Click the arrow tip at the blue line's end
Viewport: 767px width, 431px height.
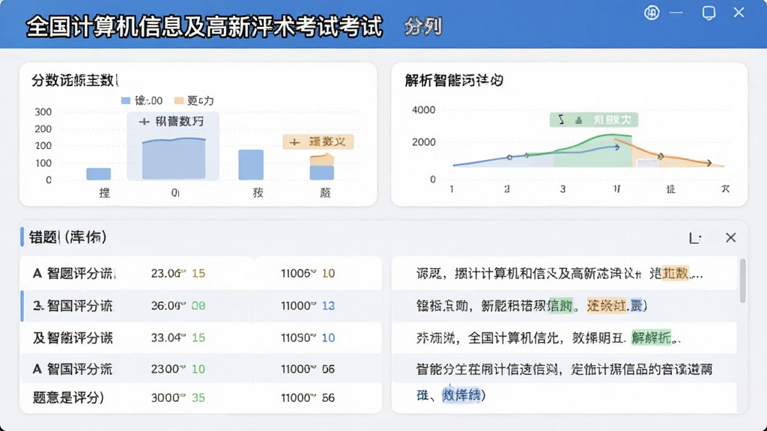(617, 147)
